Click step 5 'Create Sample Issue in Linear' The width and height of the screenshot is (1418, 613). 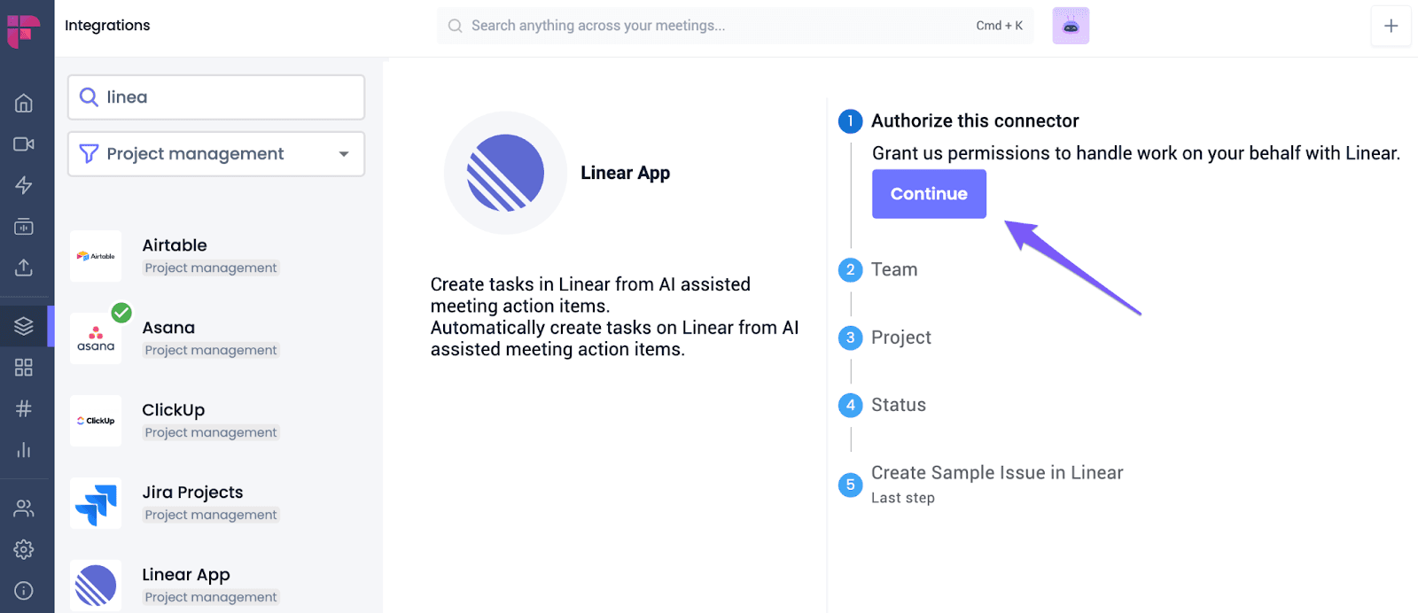coord(997,473)
